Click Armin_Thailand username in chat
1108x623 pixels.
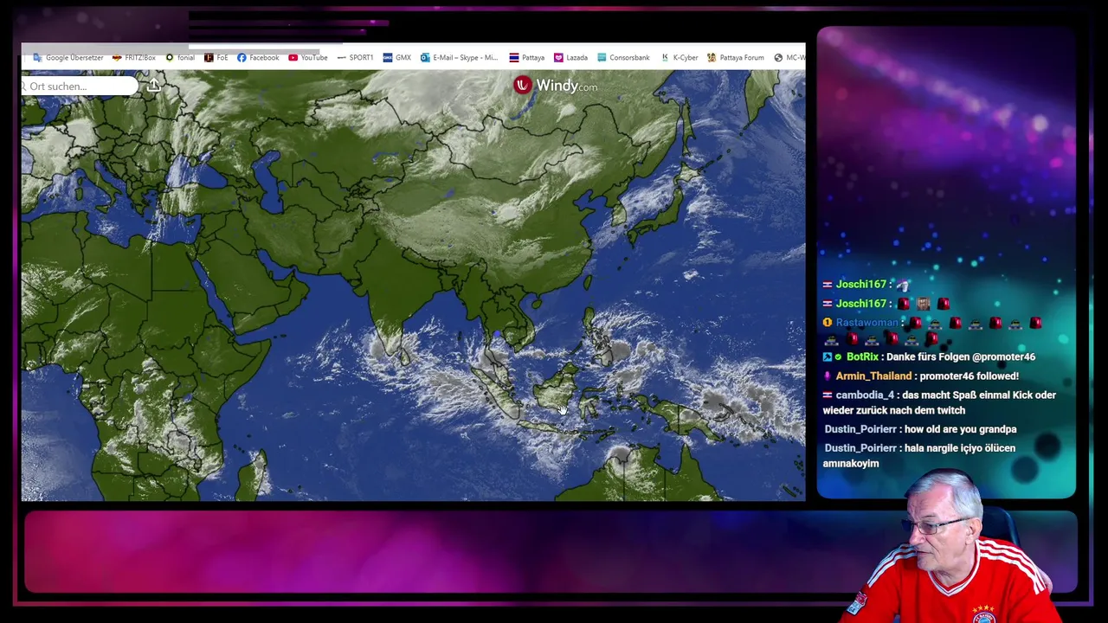coord(873,376)
